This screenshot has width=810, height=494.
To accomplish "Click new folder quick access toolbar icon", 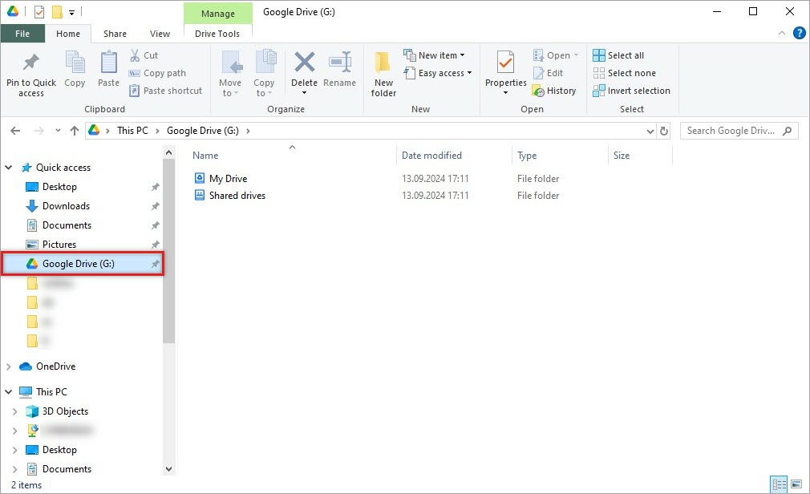I will point(57,11).
